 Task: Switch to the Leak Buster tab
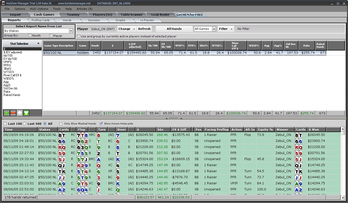(160, 15)
